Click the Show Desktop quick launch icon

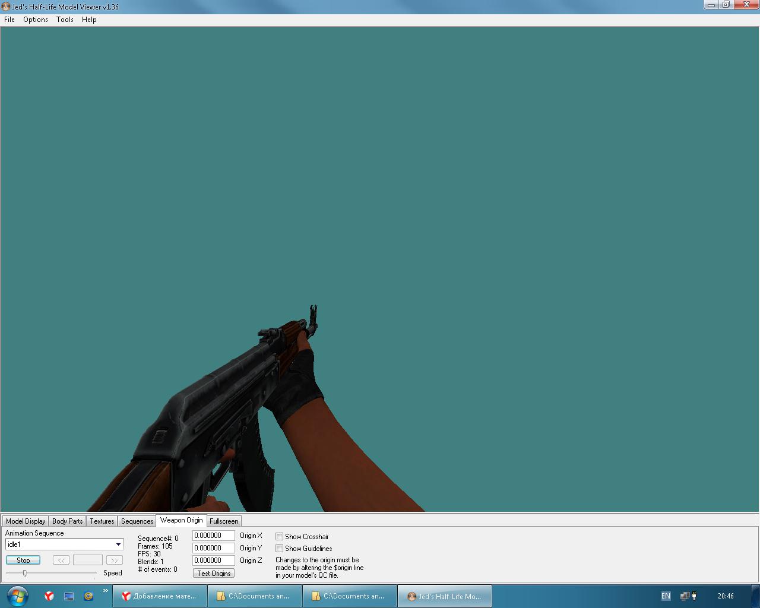click(x=69, y=596)
